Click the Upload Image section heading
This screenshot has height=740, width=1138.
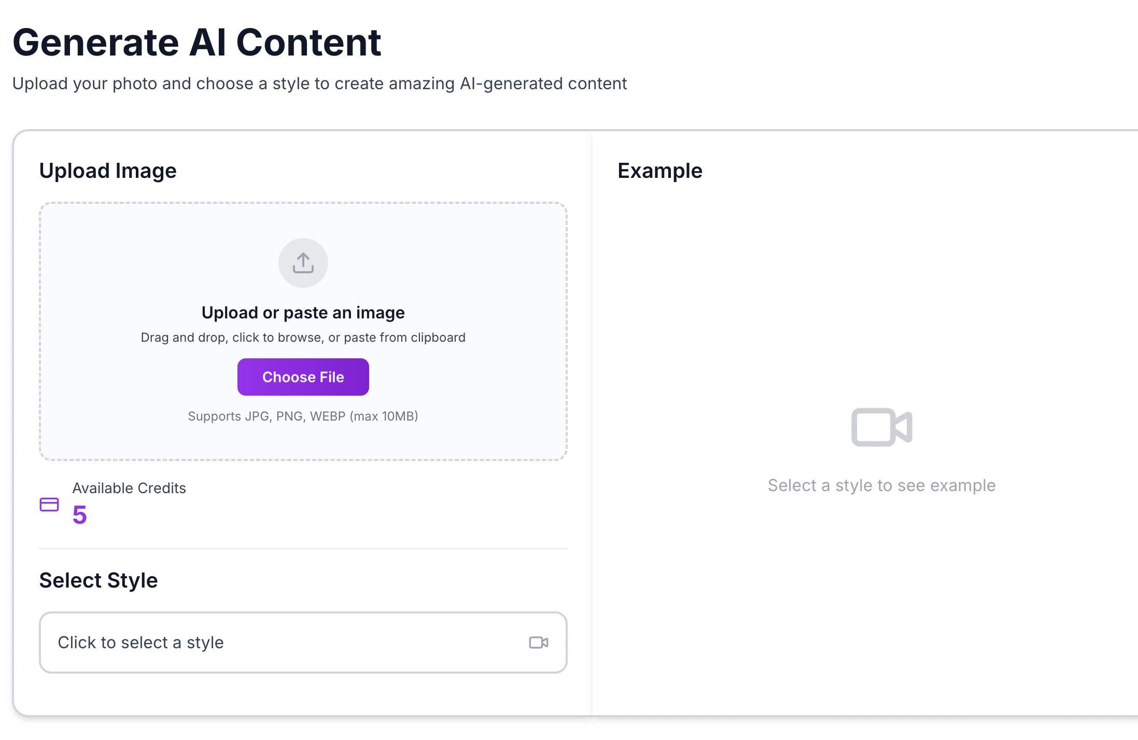coord(108,170)
